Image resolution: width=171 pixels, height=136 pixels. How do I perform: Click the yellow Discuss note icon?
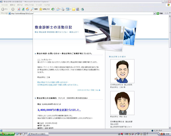tap(74, 9)
